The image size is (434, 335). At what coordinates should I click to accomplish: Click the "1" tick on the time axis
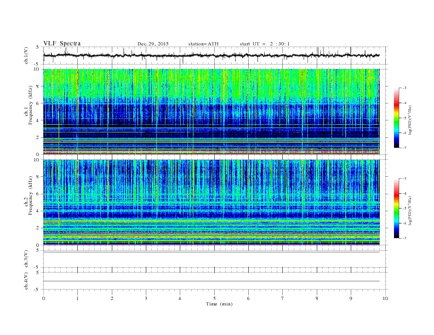(x=77, y=298)
